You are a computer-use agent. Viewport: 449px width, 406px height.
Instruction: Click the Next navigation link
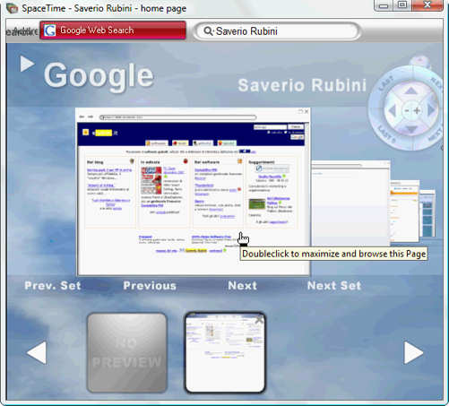pos(242,286)
